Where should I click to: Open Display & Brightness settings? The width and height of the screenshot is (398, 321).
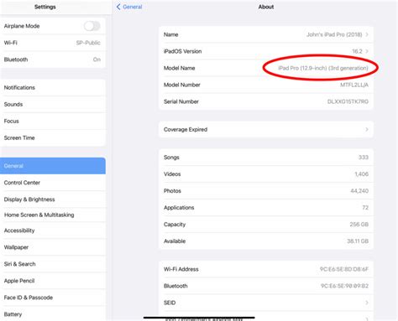(53, 199)
